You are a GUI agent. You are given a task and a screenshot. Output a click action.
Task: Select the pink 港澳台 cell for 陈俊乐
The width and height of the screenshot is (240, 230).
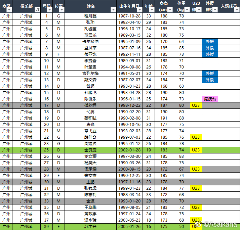(210, 99)
